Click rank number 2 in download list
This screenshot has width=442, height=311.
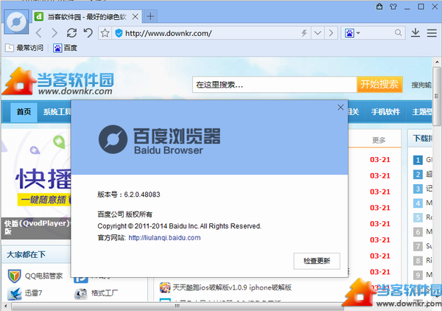pos(418,175)
